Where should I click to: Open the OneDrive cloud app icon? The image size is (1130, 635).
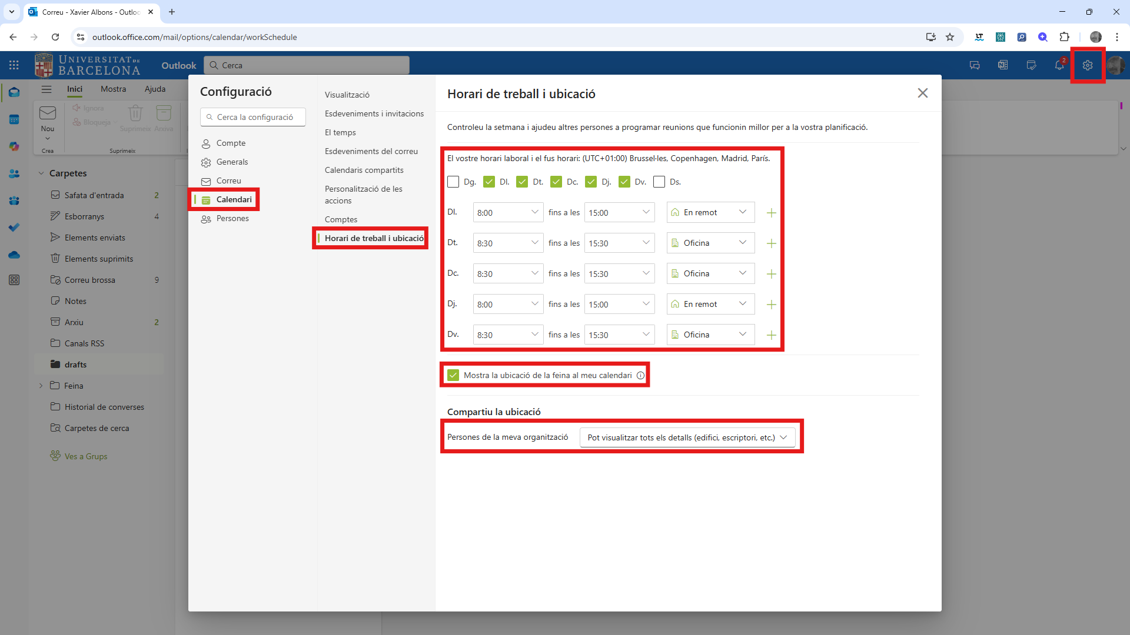tap(14, 255)
